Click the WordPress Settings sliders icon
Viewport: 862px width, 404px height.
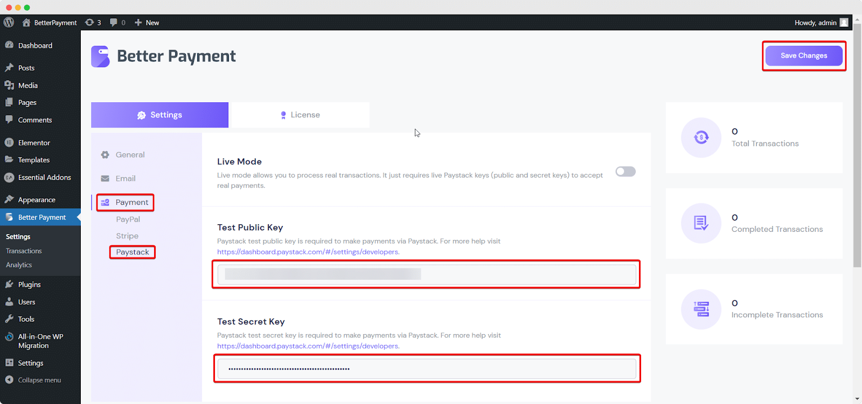(9, 363)
